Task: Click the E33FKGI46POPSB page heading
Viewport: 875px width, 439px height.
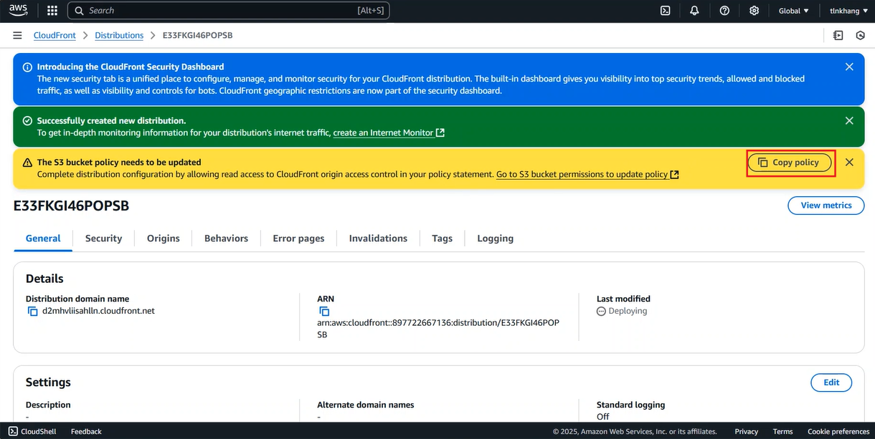Action: [x=71, y=206]
